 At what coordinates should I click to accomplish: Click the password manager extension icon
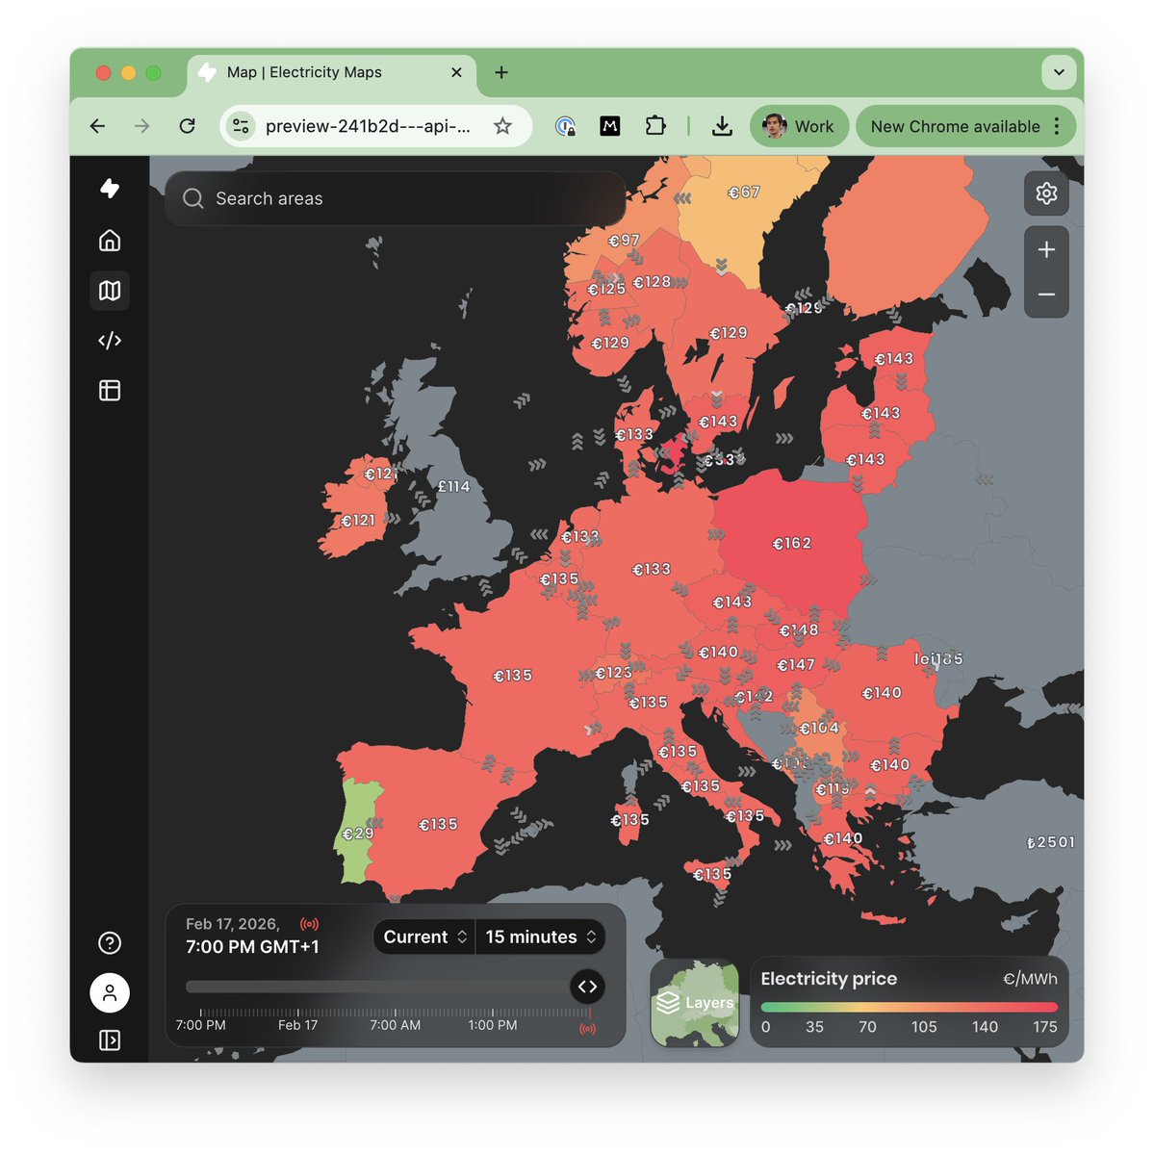pos(565,126)
